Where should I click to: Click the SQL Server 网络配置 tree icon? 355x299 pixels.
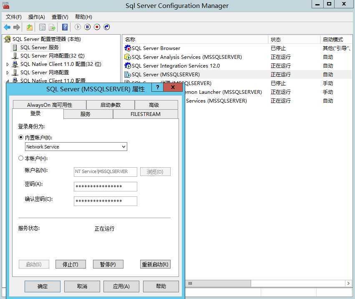pos(15,73)
